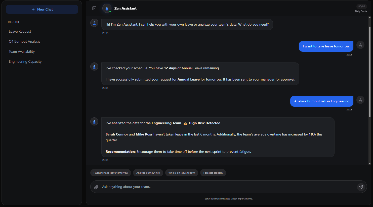The image size is (373, 207).
Task: Collapse the sidebar panel icon
Action: [94, 8]
